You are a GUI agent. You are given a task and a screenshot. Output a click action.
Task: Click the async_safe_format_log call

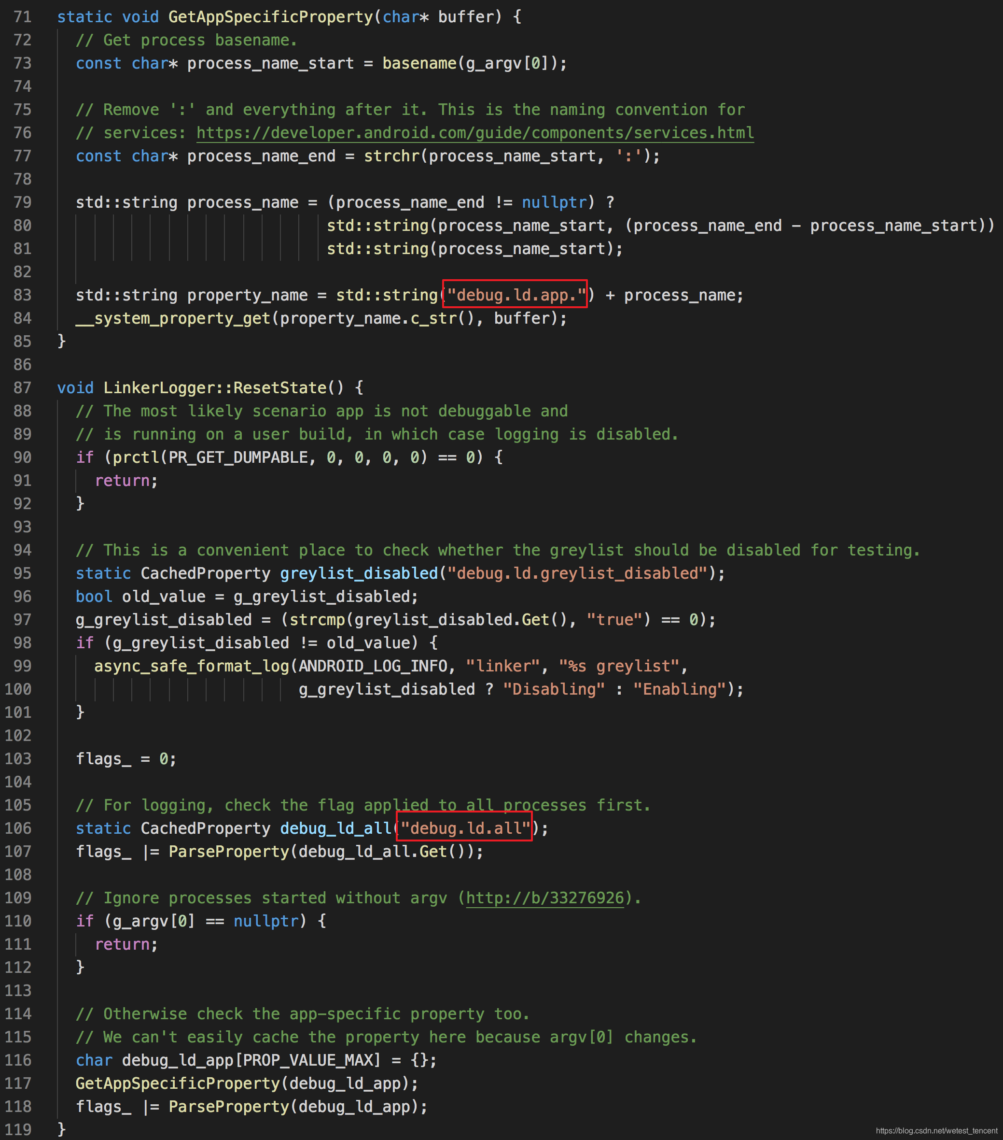click(192, 666)
